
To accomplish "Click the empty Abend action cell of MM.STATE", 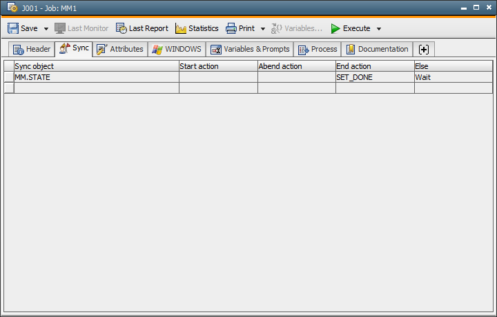I will (297, 77).
